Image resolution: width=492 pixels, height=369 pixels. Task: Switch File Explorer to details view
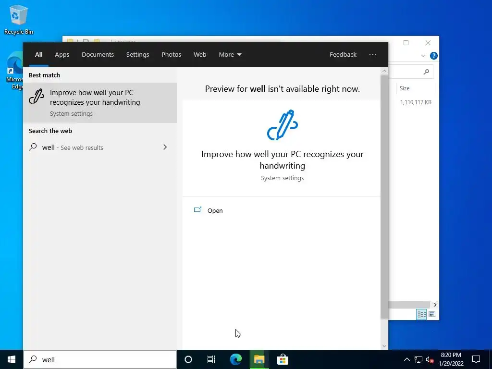tap(421, 314)
